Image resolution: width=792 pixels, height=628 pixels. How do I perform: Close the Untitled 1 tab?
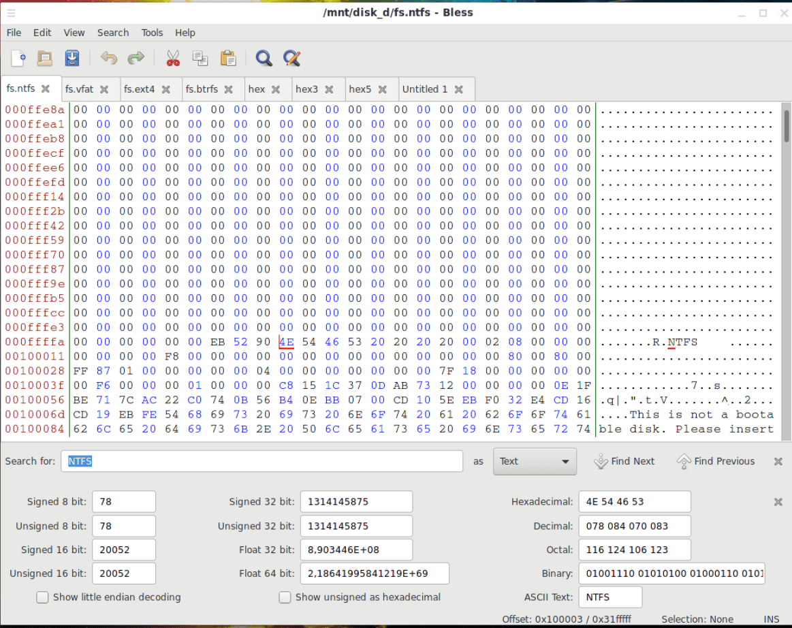458,89
